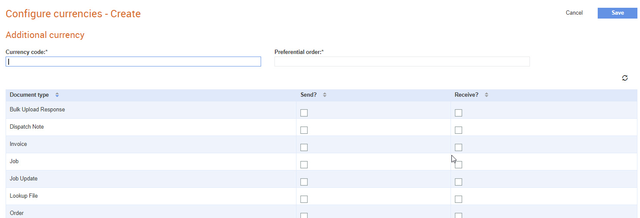Viewport: 640px width, 218px height.
Task: Select Receive checkbox for Lookup File
Action: coord(458,199)
